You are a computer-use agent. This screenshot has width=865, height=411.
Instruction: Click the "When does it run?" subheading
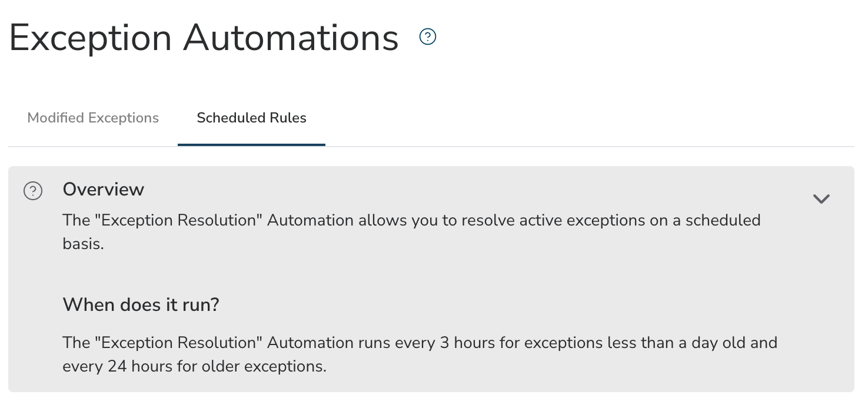141,305
